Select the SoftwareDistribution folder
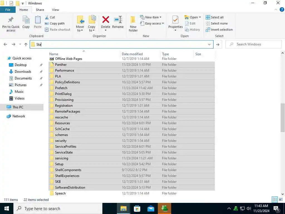The height and width of the screenshot is (214, 285). click(x=132, y=188)
